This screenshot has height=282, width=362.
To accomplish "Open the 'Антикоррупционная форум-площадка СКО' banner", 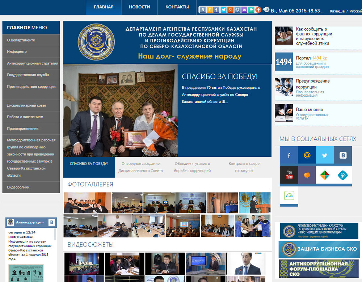I will (x=319, y=269).
